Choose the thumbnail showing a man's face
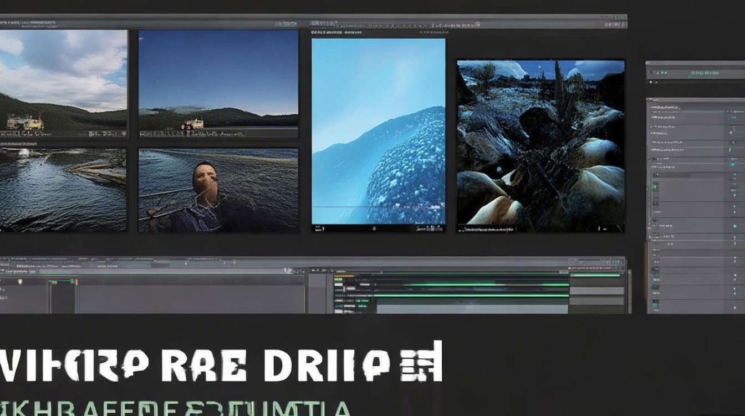 (x=218, y=190)
